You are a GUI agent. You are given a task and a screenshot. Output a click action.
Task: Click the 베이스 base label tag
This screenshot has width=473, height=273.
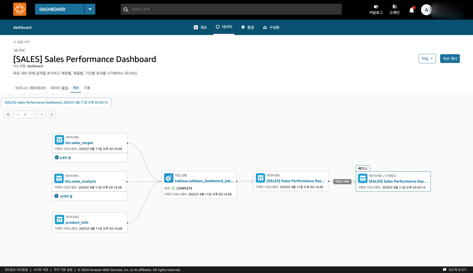point(363,168)
